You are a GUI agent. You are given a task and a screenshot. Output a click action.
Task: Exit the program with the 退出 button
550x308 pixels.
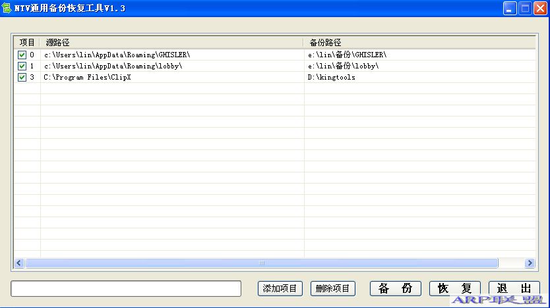(x=514, y=288)
